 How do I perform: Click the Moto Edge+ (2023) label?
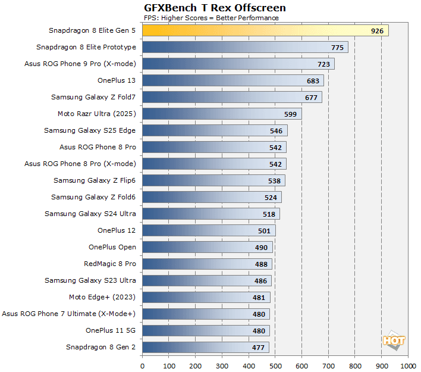(x=102, y=297)
